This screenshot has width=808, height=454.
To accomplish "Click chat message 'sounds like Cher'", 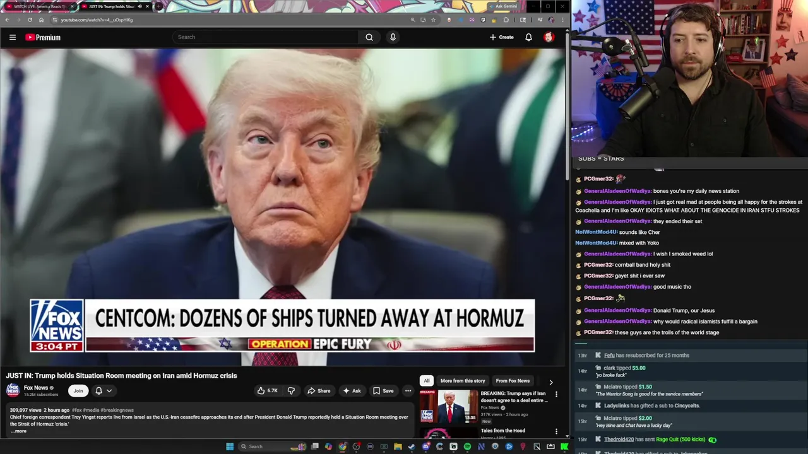I will coord(639,232).
